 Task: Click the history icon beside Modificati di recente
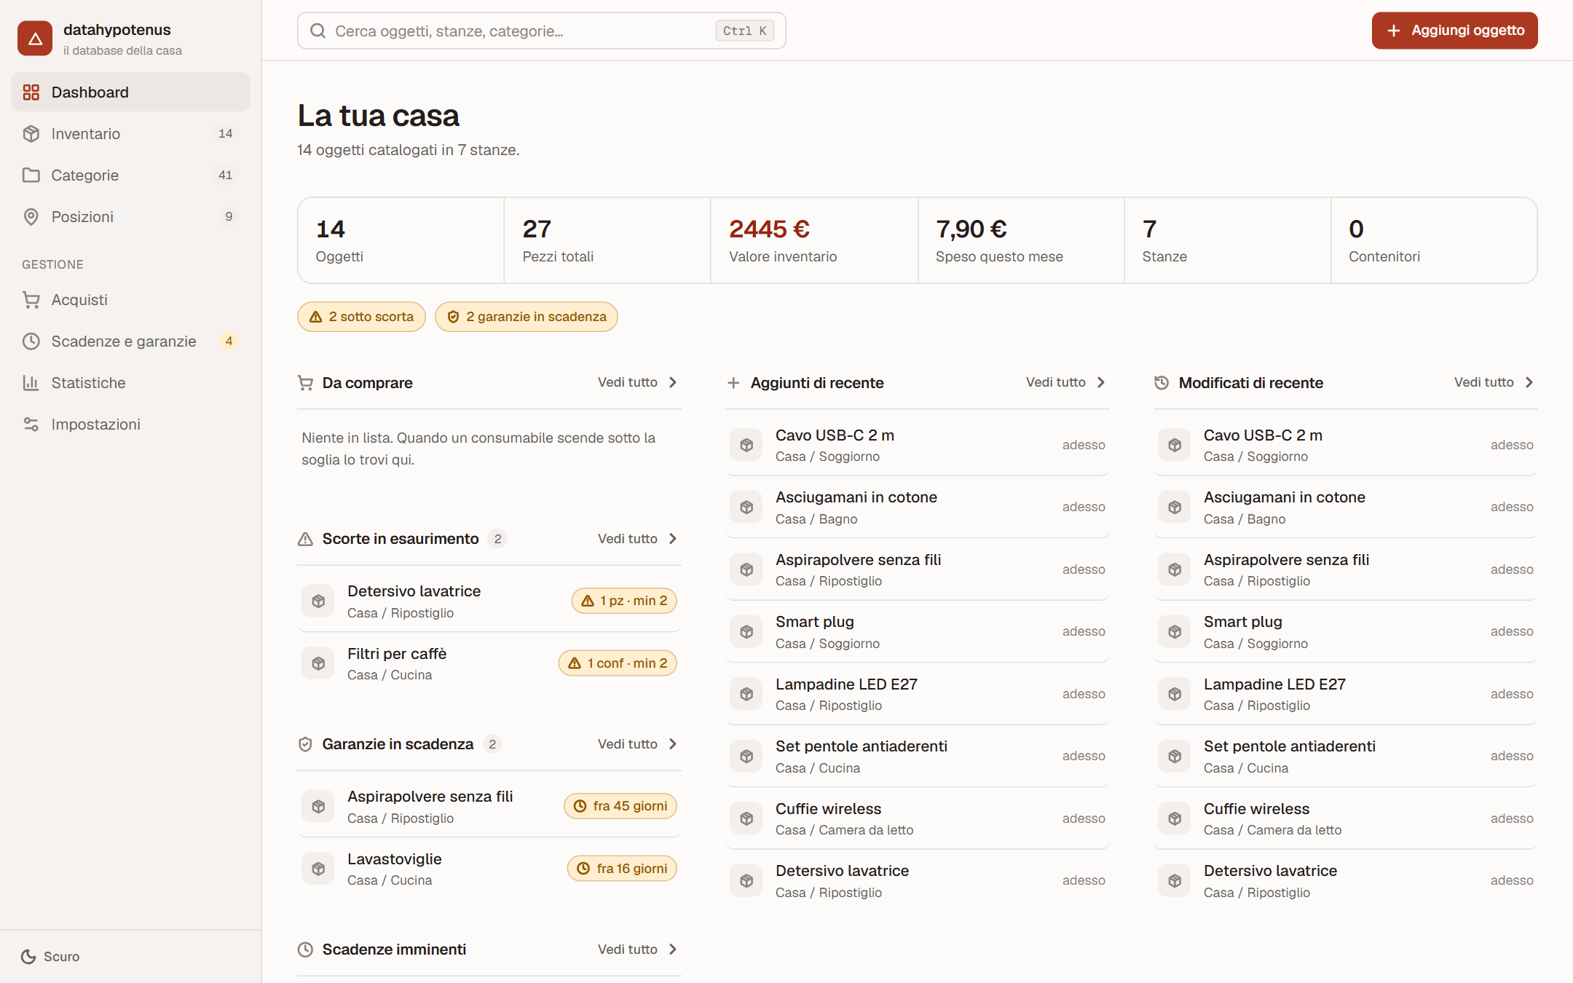coord(1162,383)
